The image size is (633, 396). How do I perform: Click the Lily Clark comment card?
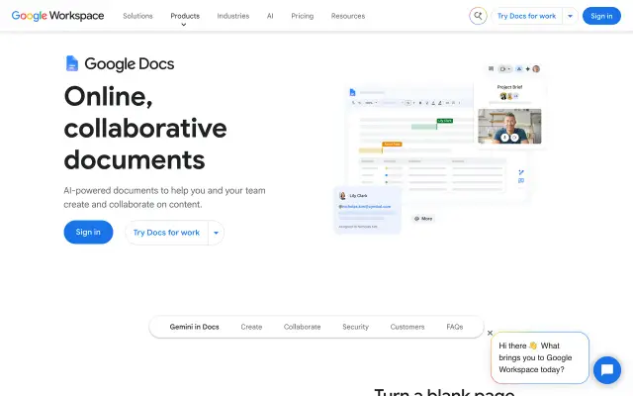[x=367, y=211]
